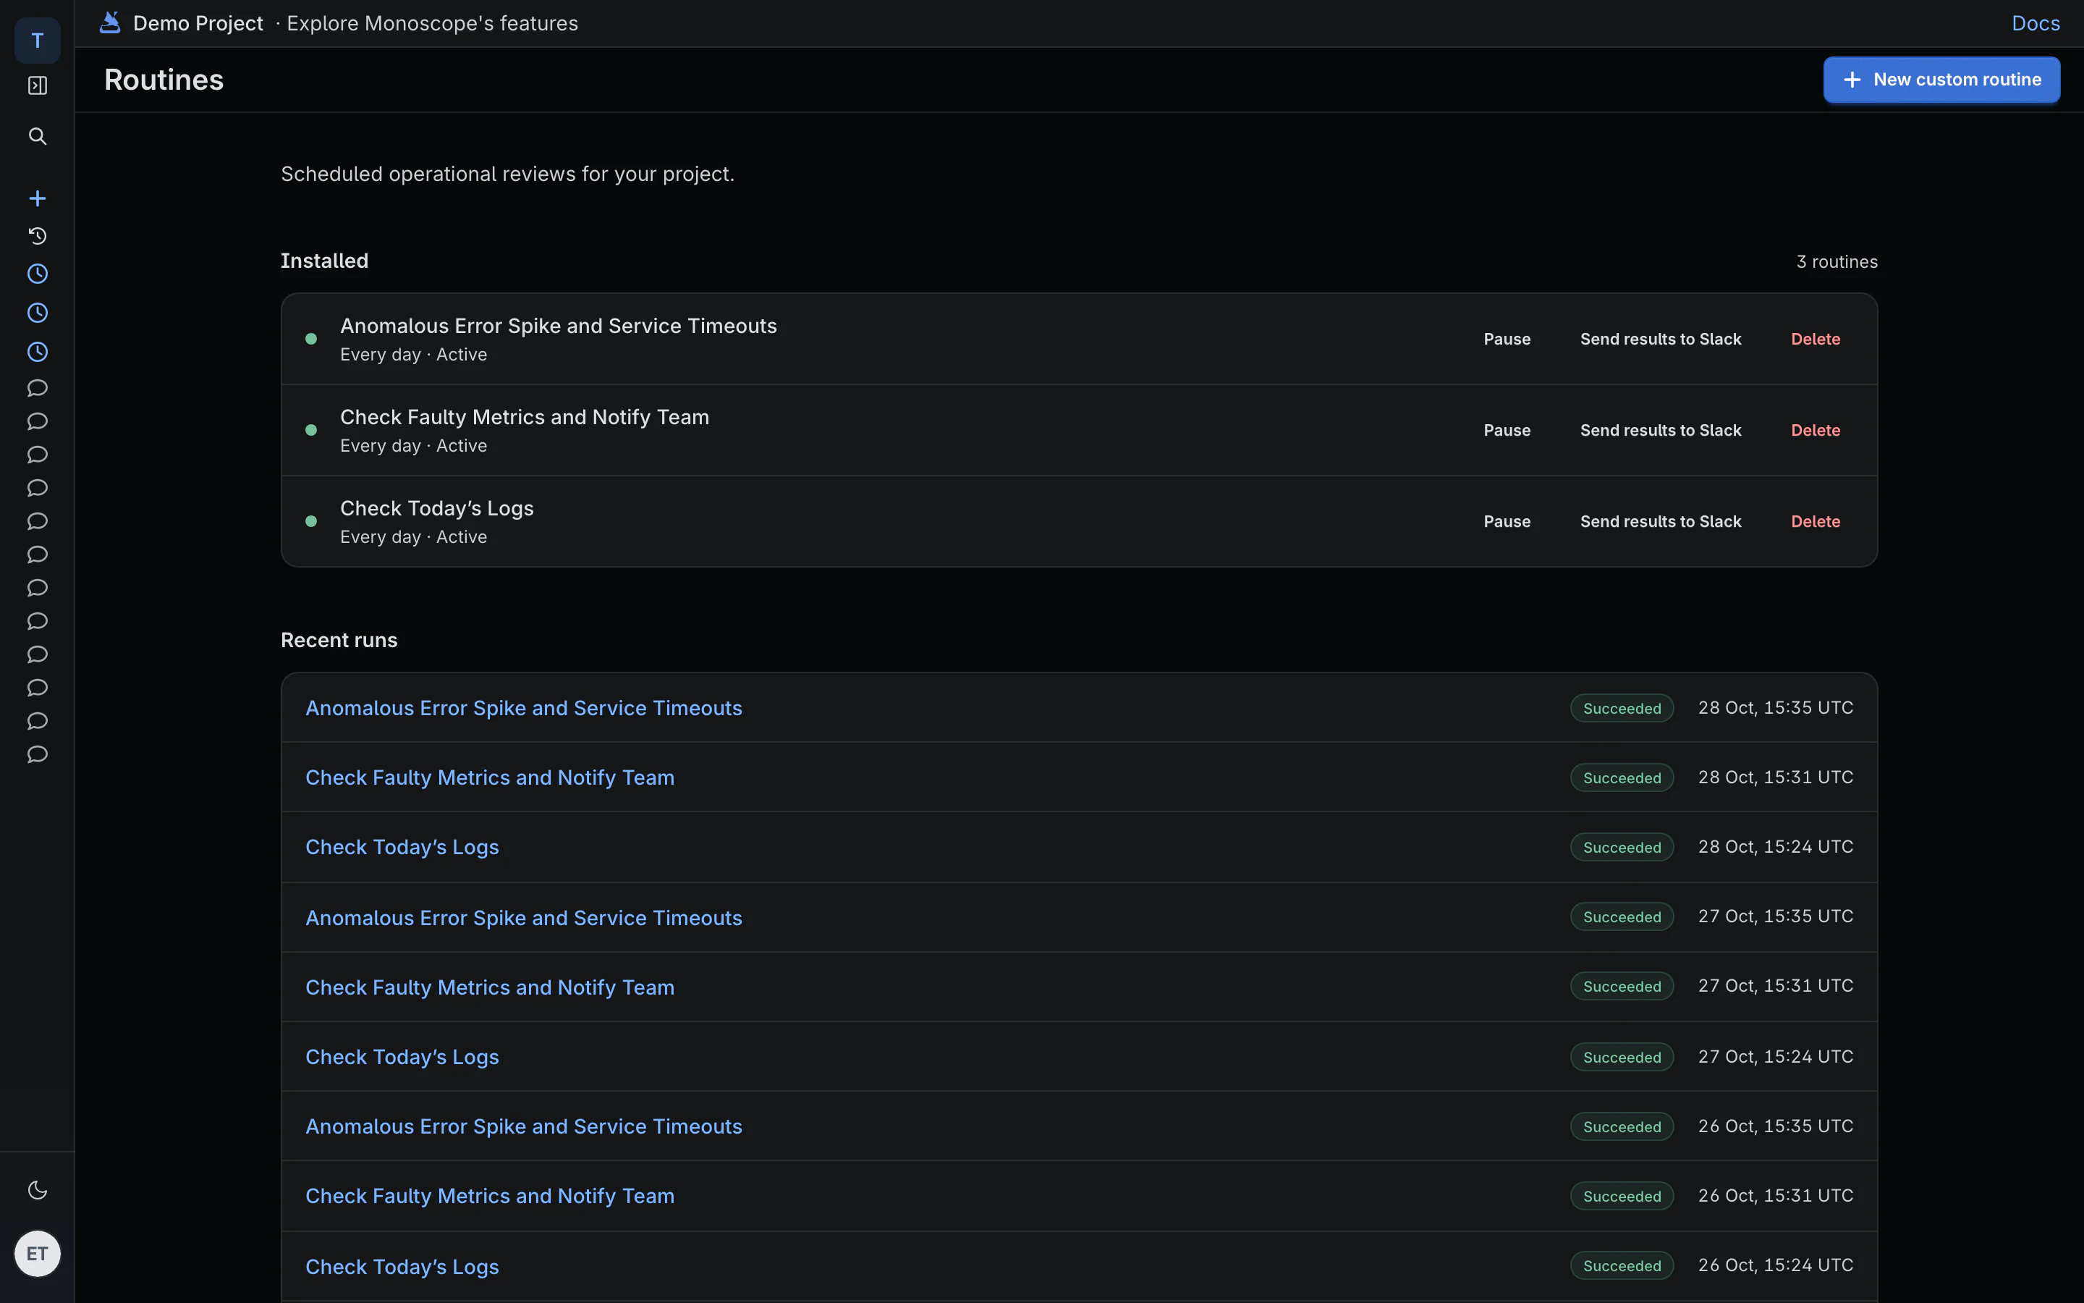Pause the Check Faulty Metrics routine

[x=1507, y=430]
